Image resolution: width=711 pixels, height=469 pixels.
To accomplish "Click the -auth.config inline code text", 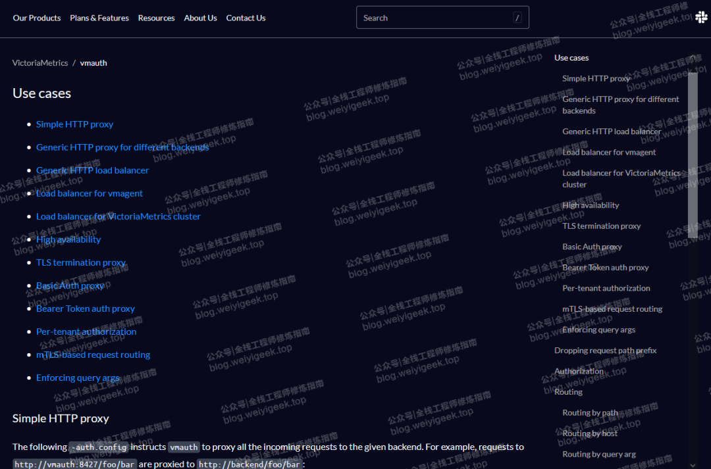I will coord(99,448).
